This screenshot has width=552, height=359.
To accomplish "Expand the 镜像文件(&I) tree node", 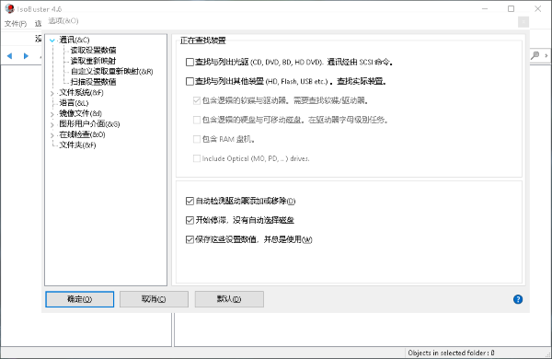I will click(x=52, y=114).
